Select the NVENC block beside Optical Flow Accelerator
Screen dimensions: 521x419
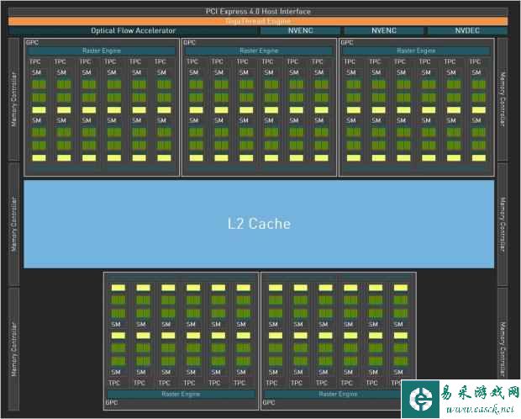pyautogui.click(x=300, y=30)
